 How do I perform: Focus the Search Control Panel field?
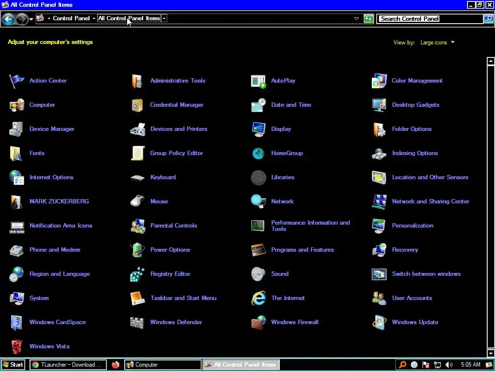pos(430,19)
